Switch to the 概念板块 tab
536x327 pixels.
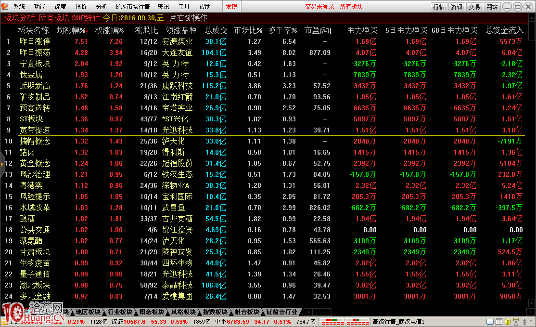(152, 312)
